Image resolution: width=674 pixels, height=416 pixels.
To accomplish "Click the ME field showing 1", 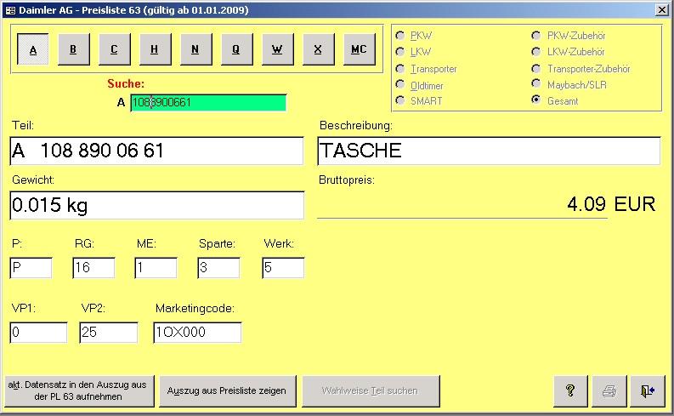I will 156,268.
